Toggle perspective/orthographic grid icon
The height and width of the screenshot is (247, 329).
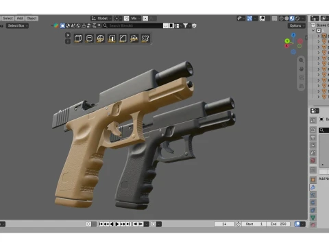click(302, 86)
